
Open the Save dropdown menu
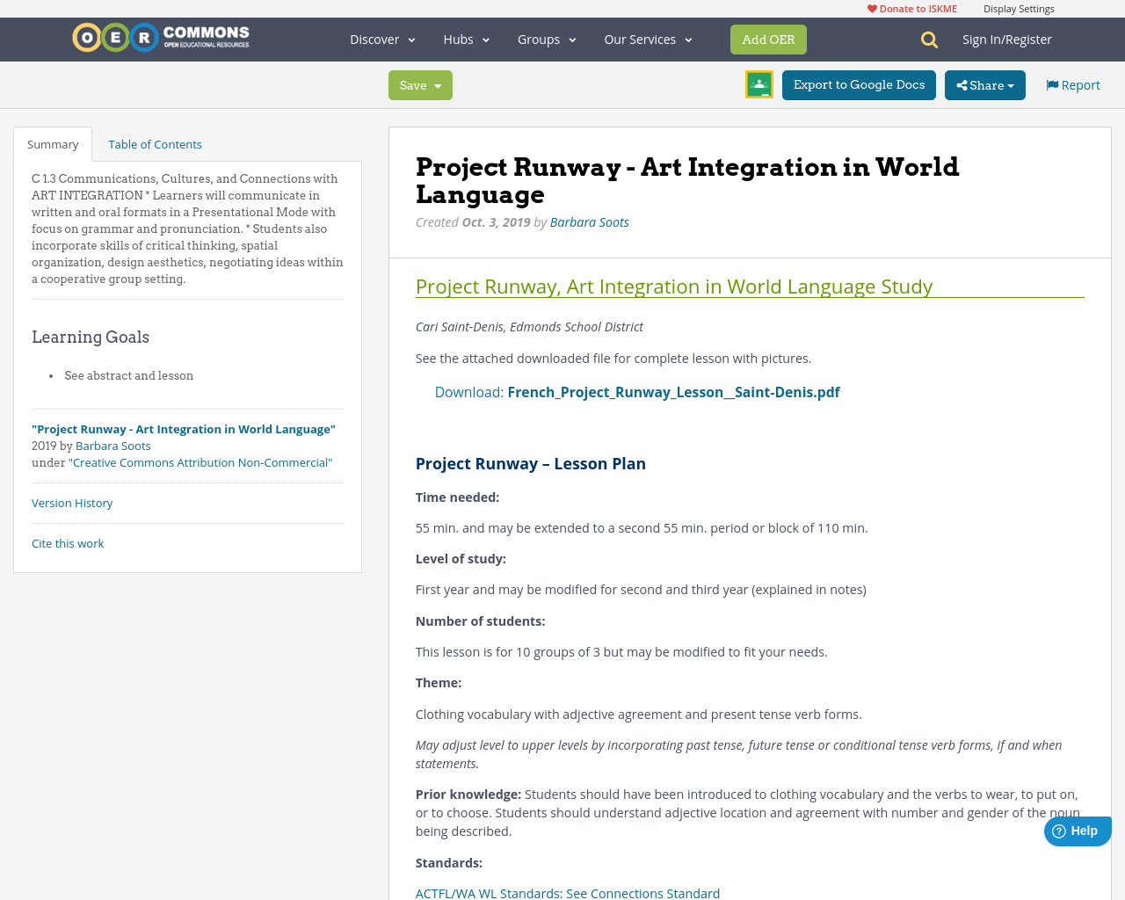[x=419, y=83]
